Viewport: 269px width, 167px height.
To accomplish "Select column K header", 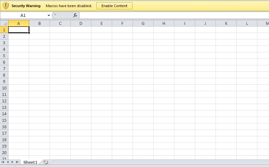I will pyautogui.click(x=226, y=23).
